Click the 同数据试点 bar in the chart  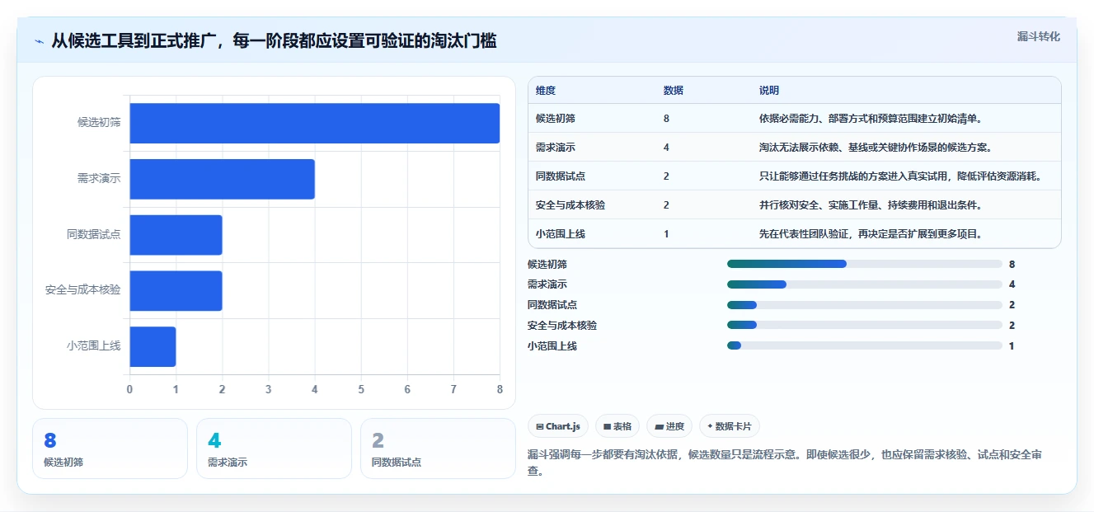[176, 235]
